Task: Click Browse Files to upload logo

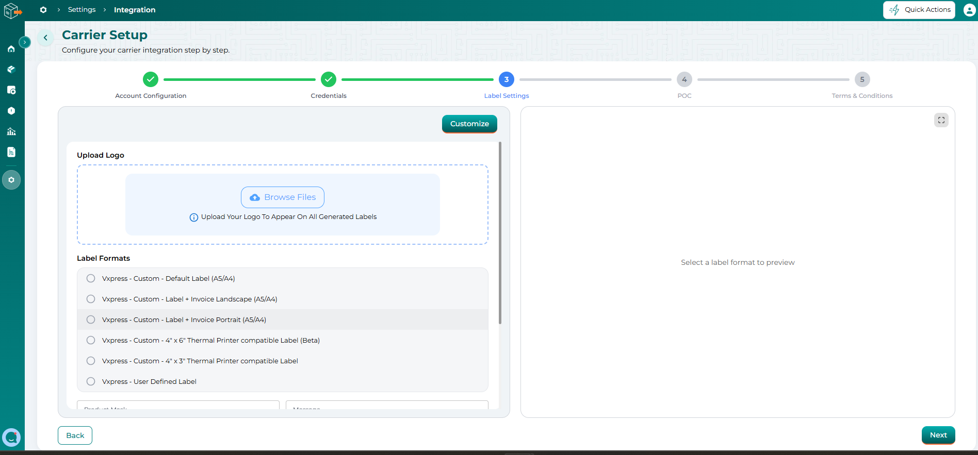Action: [283, 197]
